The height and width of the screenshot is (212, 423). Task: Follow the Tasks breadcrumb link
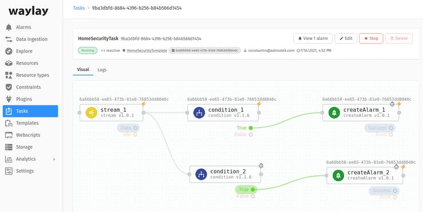(79, 8)
